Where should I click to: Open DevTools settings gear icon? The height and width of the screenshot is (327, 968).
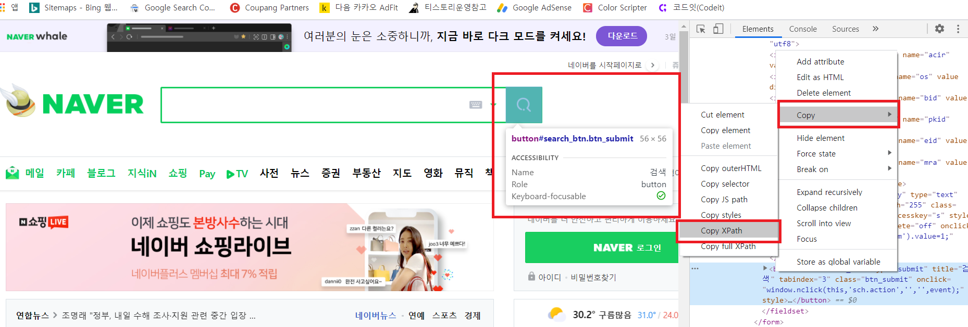tap(939, 29)
